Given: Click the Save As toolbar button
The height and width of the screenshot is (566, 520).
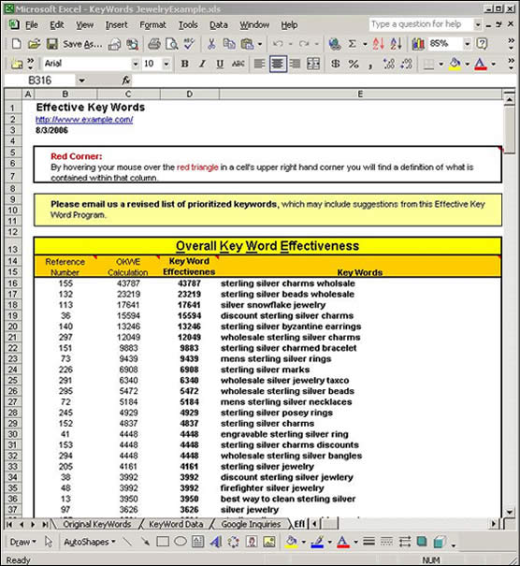Looking at the screenshot, I should (82, 44).
